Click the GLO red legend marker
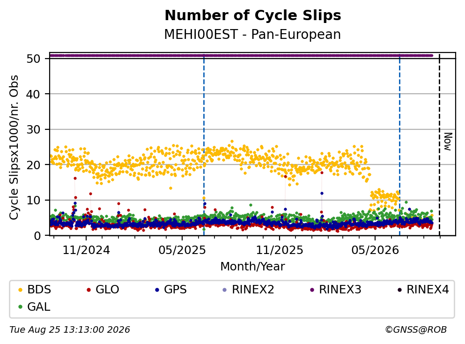The width and height of the screenshot is (465, 344). point(89,290)
